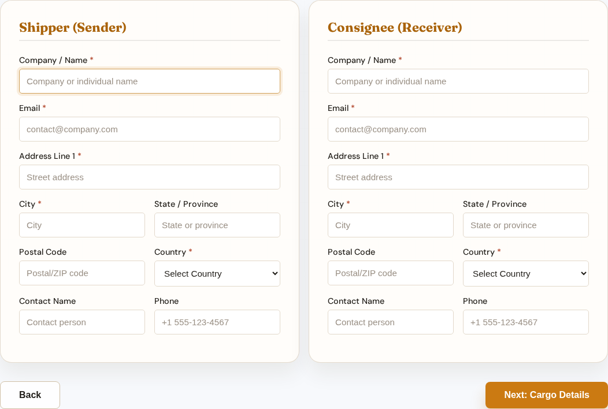Click the Back button
The height and width of the screenshot is (409, 608).
click(30, 395)
